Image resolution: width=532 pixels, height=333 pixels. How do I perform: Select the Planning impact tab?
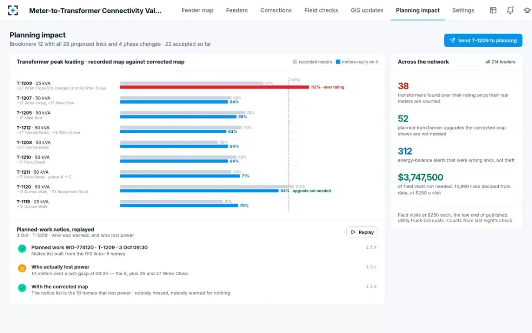click(x=418, y=10)
